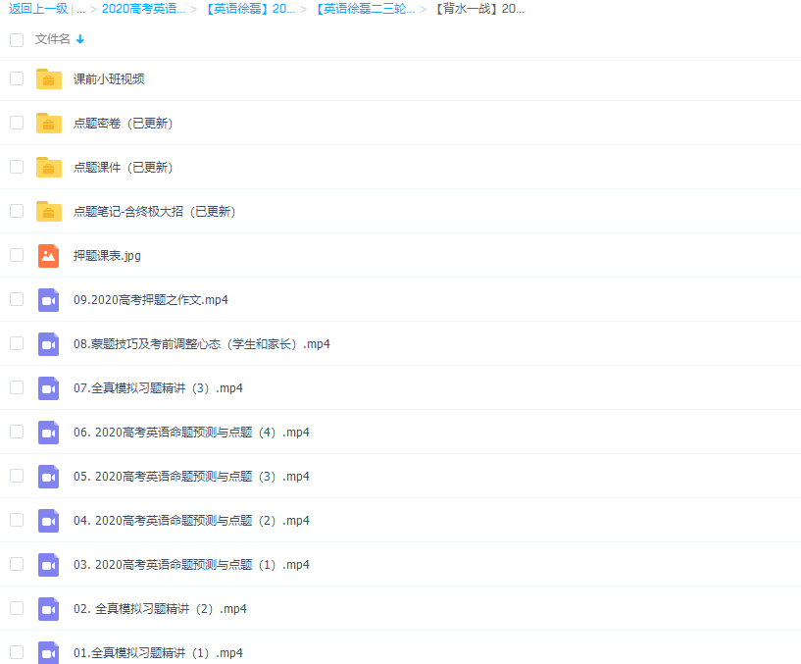Click the folder icon beside 点题课件
Viewport: 801px width, 664px height.
tap(49, 167)
